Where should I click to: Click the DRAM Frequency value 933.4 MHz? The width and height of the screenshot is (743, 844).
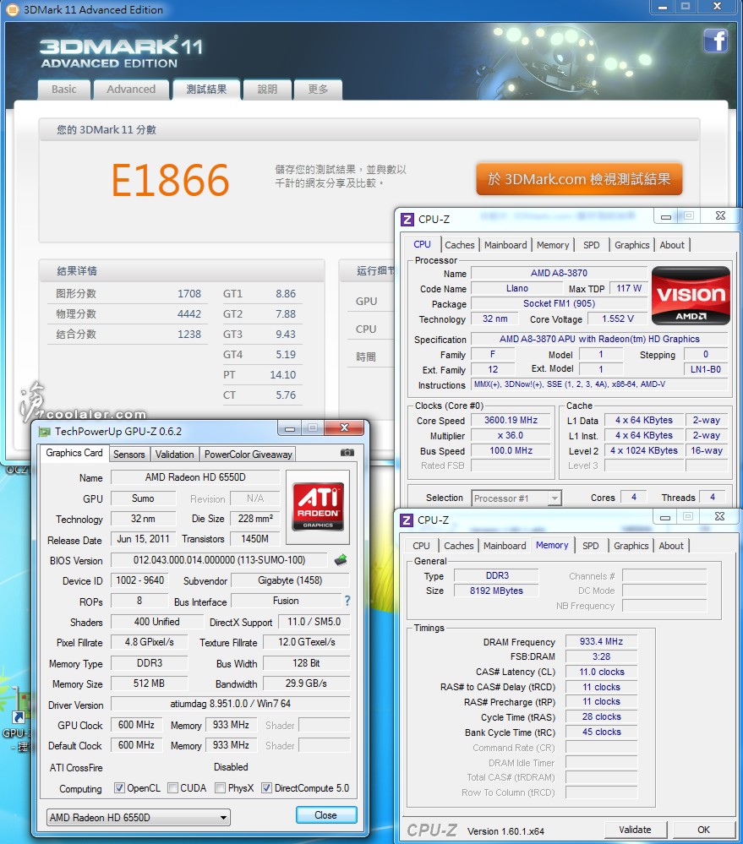(601, 641)
